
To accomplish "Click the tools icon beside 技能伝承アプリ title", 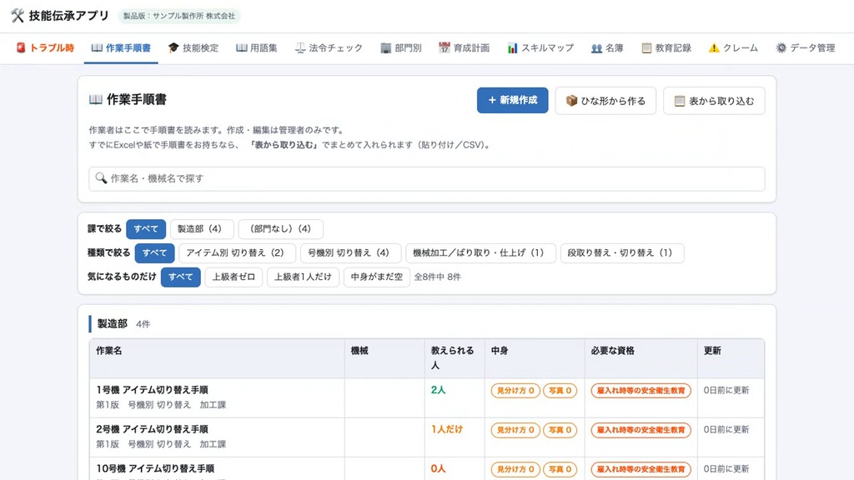I will [18, 16].
